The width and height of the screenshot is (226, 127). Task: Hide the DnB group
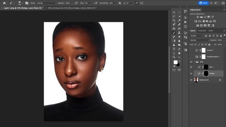coord(191,62)
